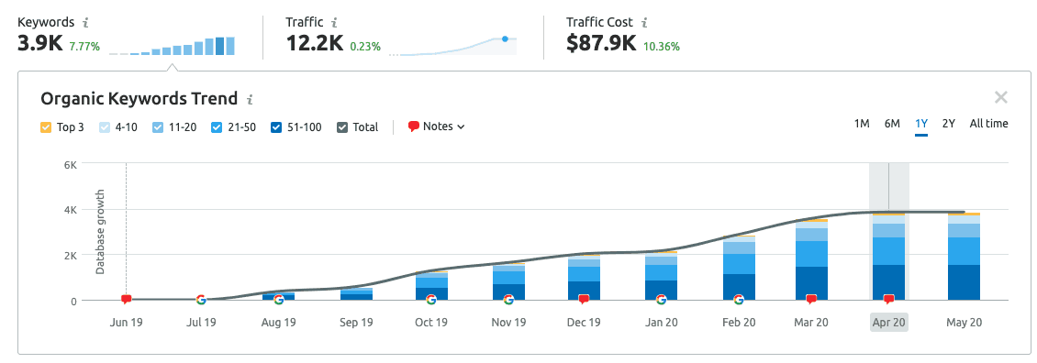Click the Traffic Cost $87.9K value

(601, 44)
